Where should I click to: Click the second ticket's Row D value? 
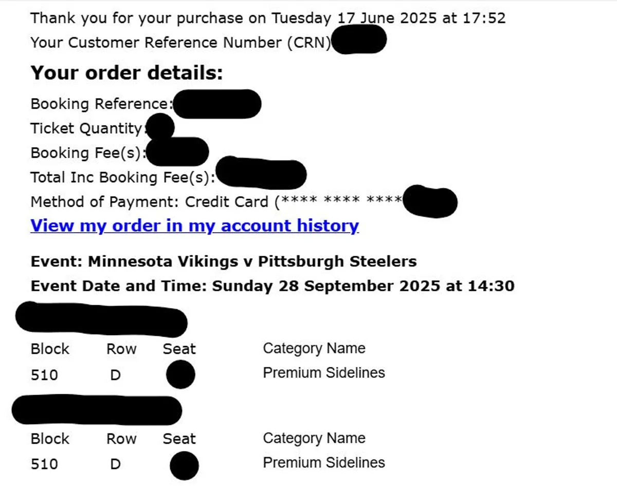[x=115, y=464]
